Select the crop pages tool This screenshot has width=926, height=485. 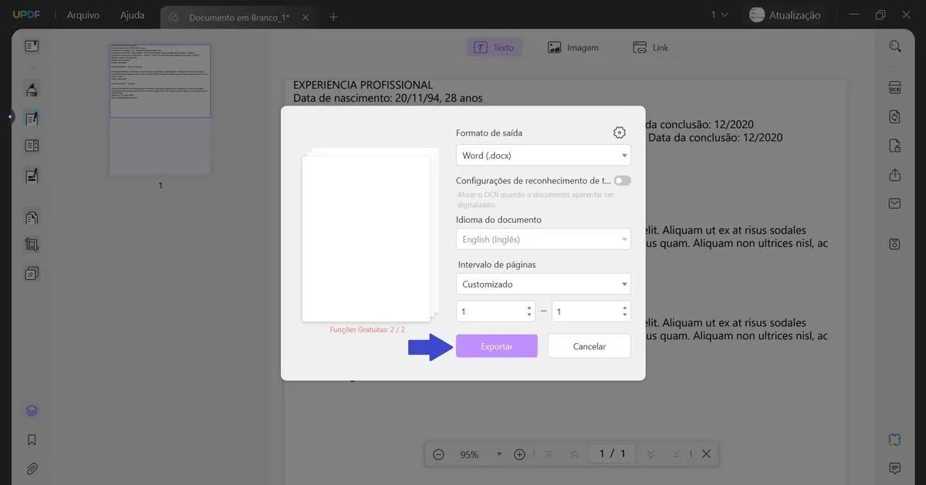click(x=31, y=244)
